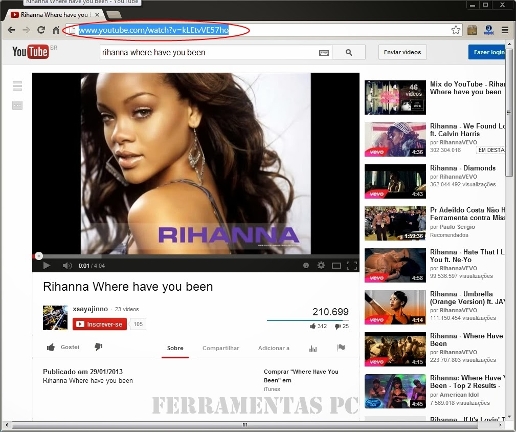The height and width of the screenshot is (432, 516).
Task: Report the video with the flag icon
Action: tap(341, 348)
